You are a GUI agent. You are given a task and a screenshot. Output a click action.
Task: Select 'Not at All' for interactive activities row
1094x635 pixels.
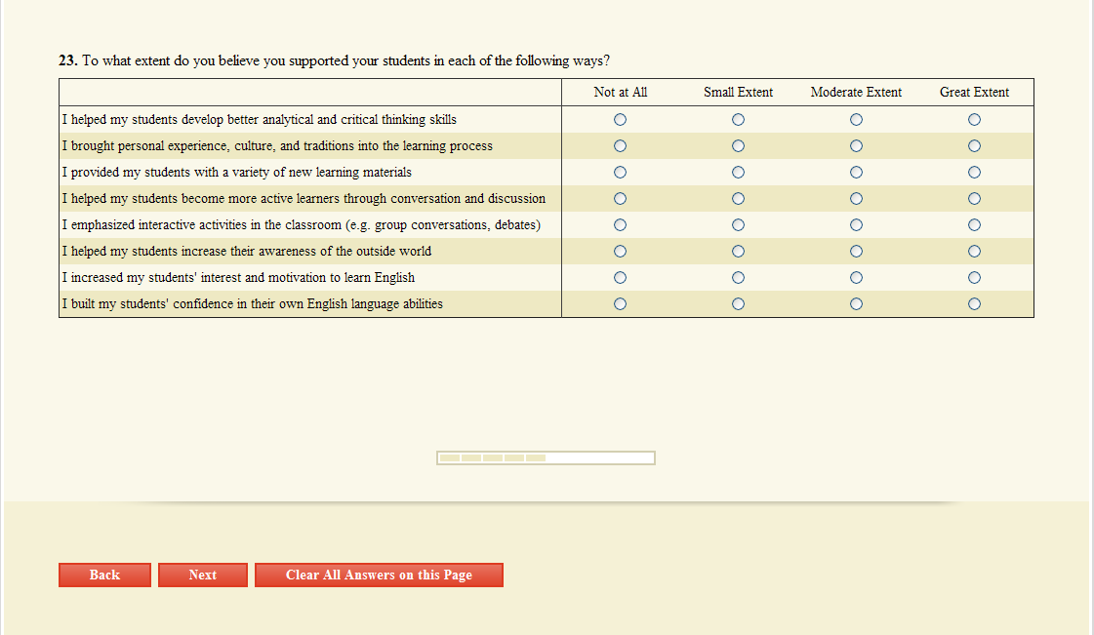[x=620, y=225]
